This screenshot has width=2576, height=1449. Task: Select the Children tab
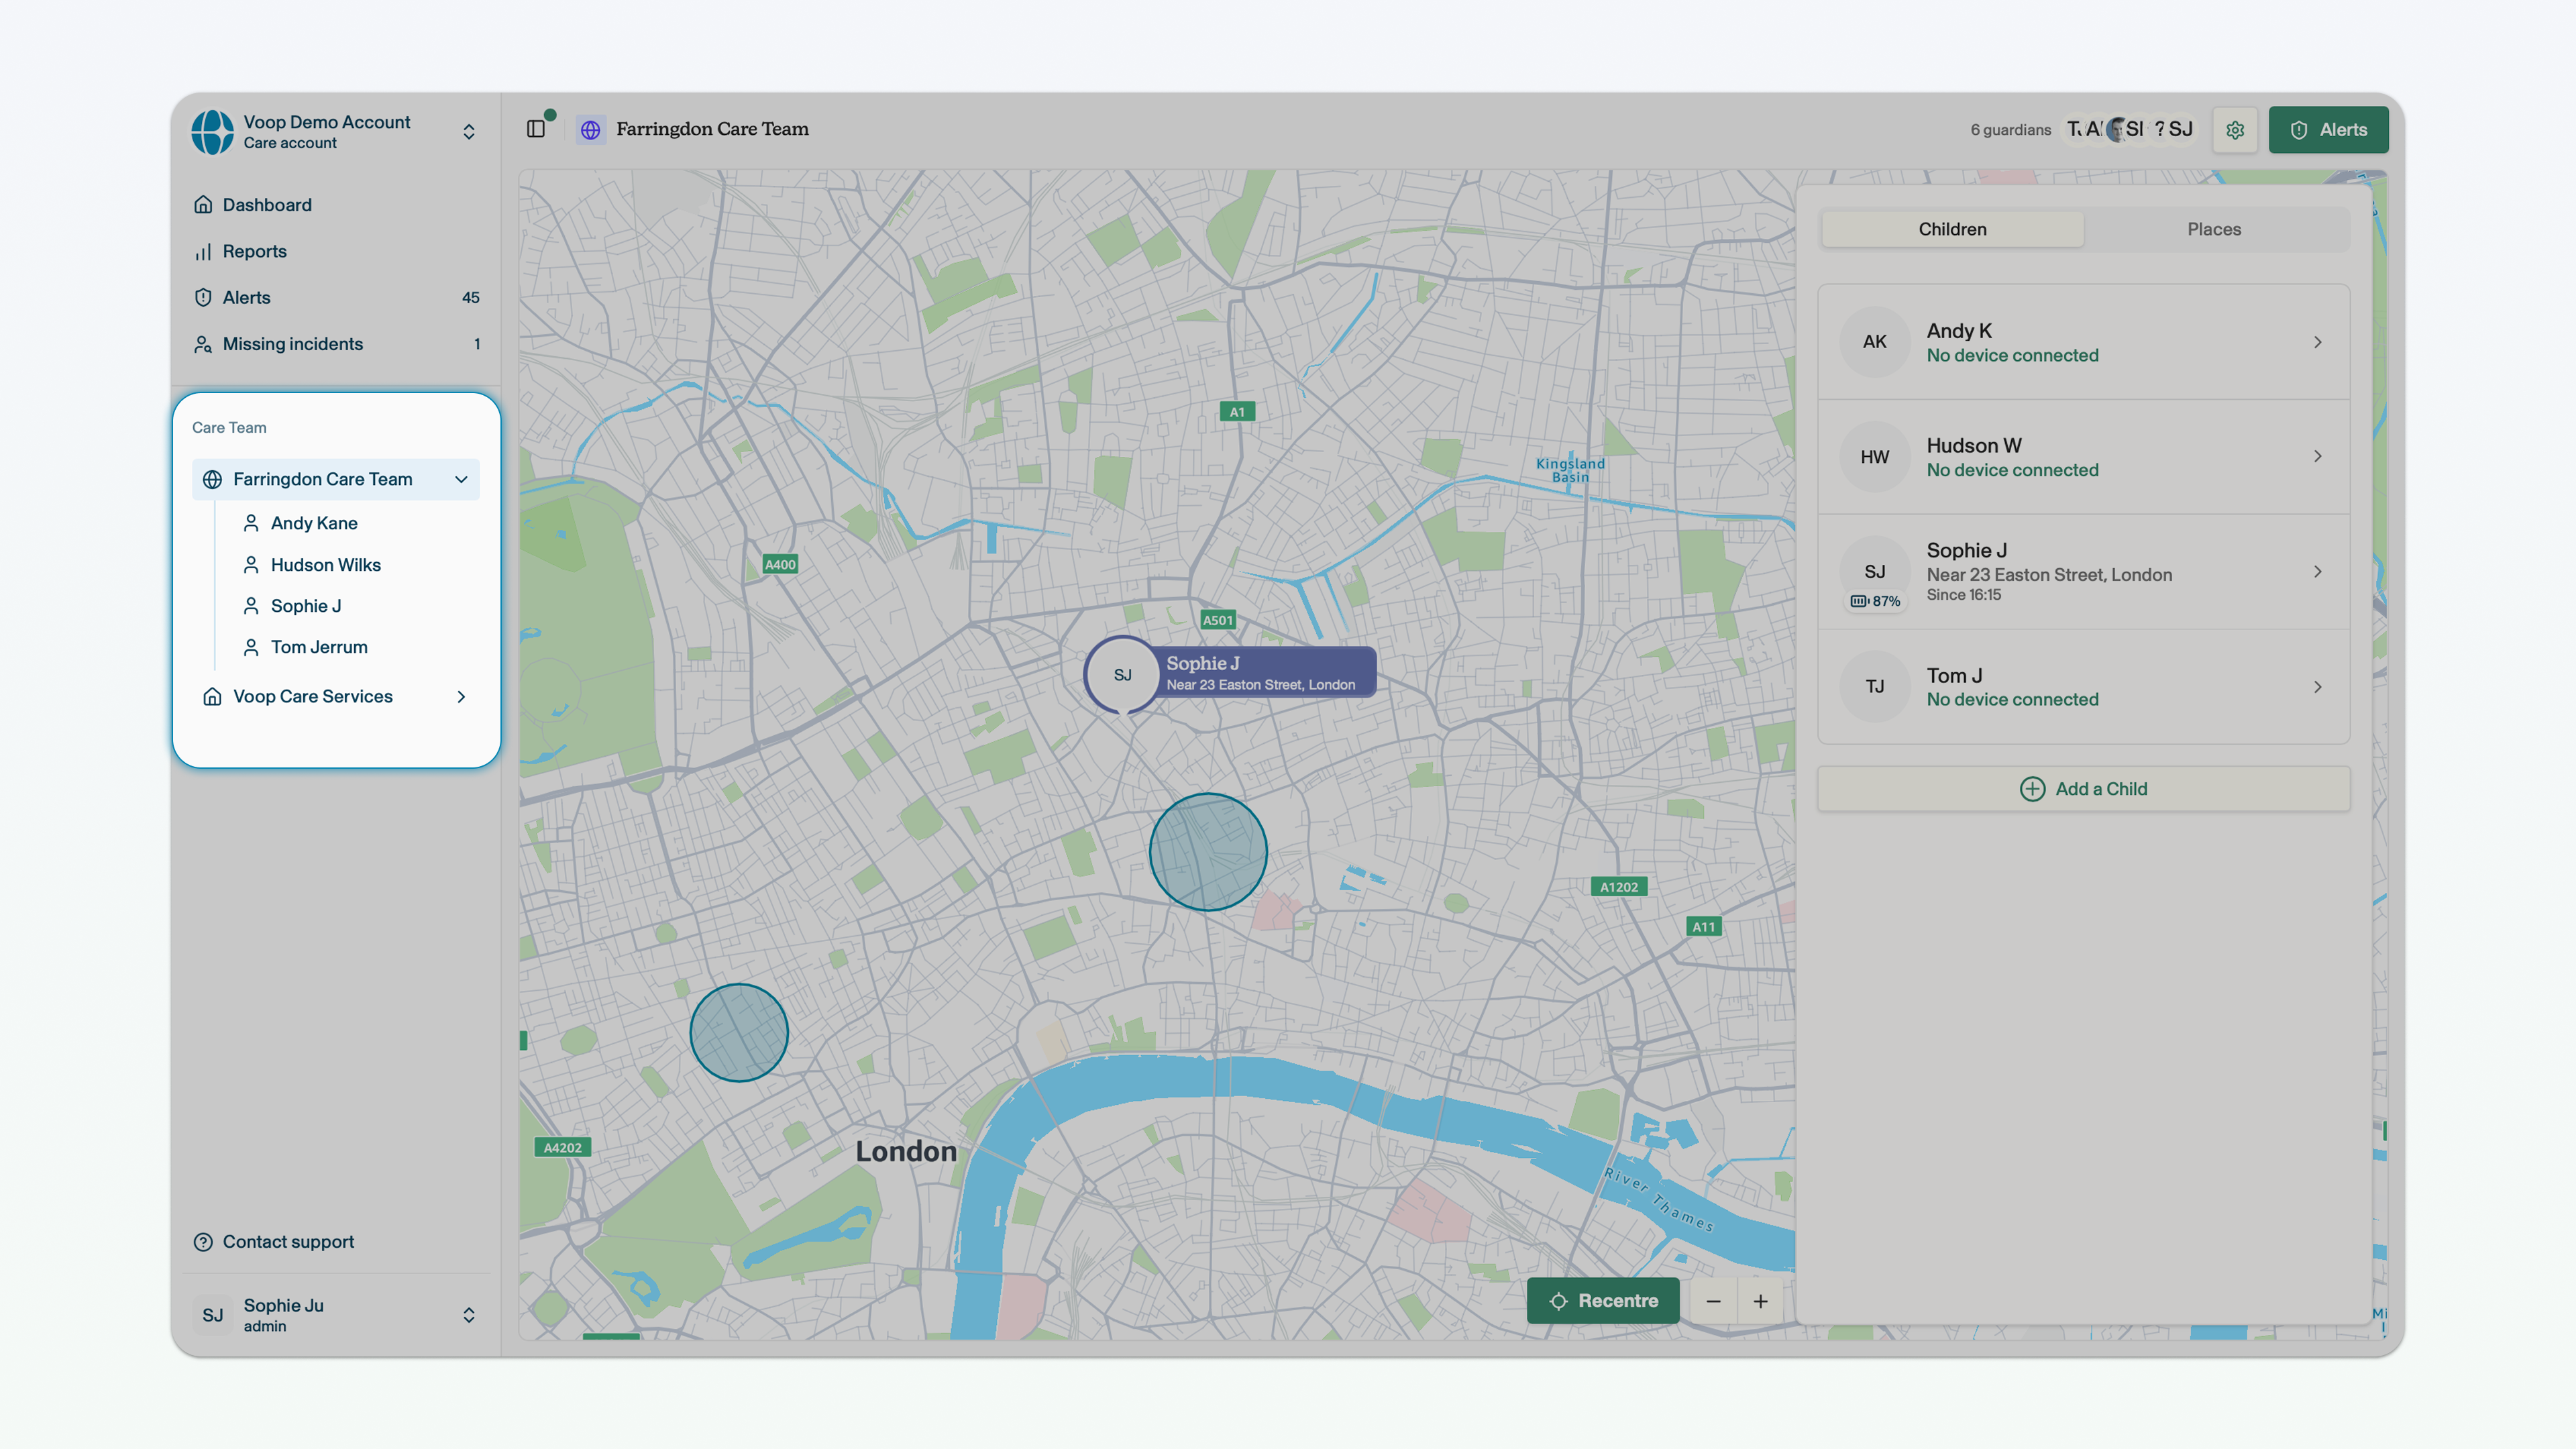pyautogui.click(x=1952, y=229)
